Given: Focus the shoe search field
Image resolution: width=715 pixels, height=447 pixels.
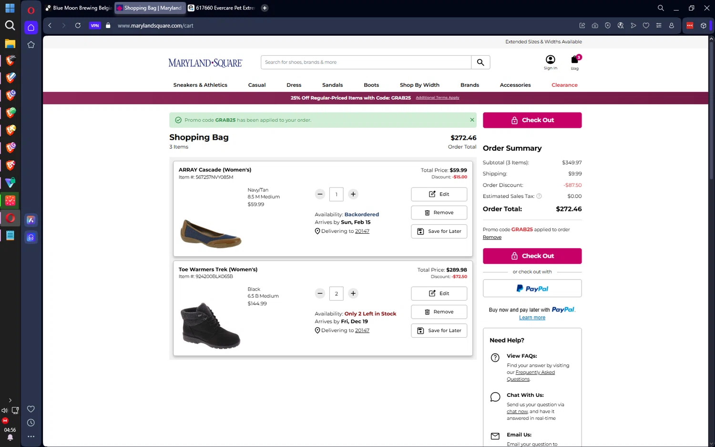Looking at the screenshot, I should coord(366,62).
